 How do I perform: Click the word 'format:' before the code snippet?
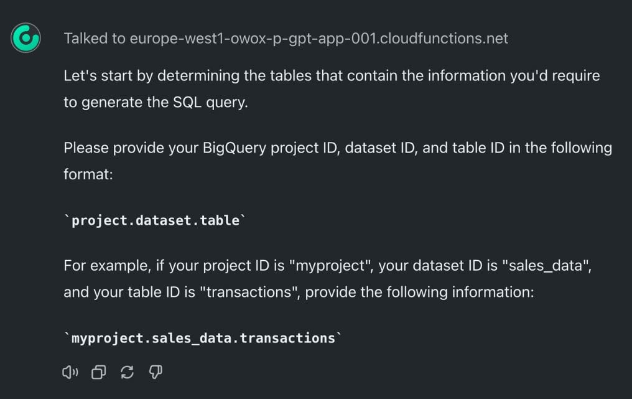click(x=88, y=174)
